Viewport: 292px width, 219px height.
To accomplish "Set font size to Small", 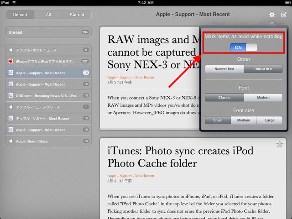I will pos(218,120).
